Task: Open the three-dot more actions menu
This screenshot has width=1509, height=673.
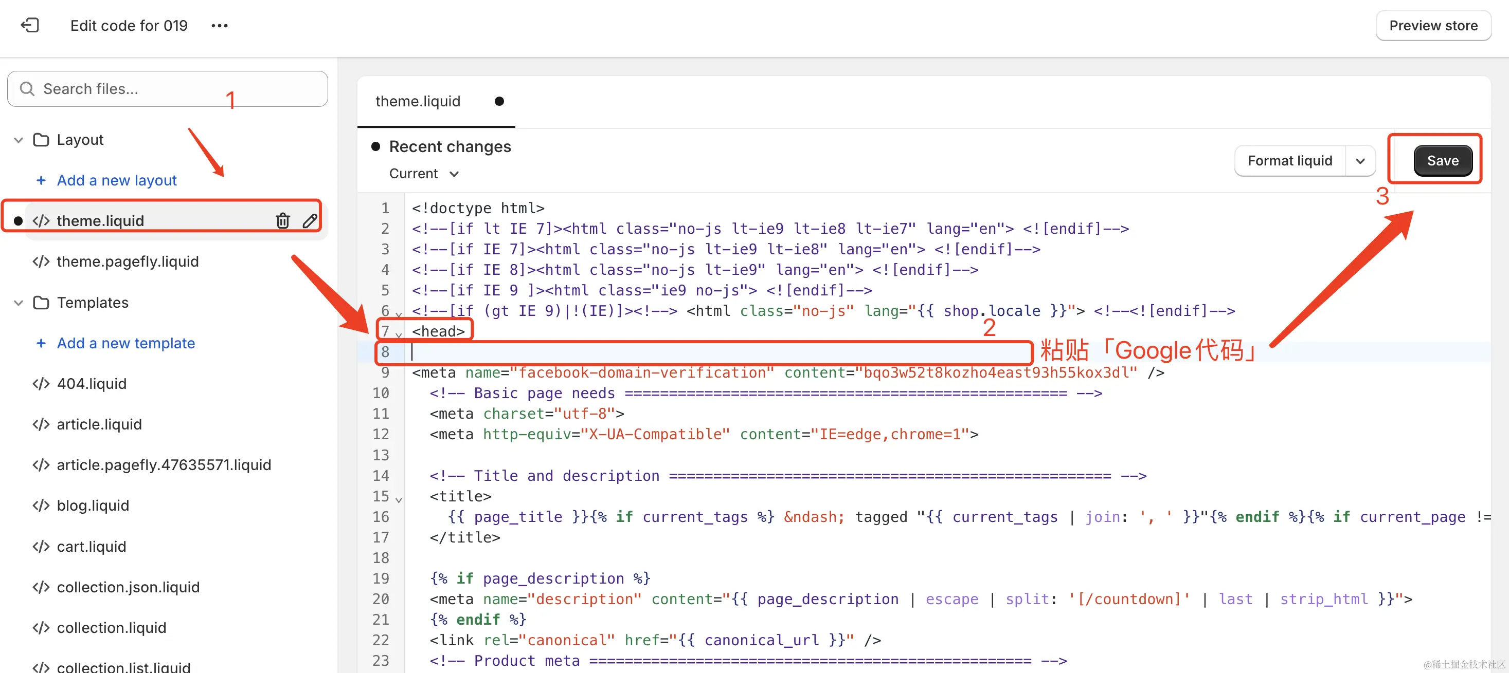Action: tap(219, 26)
